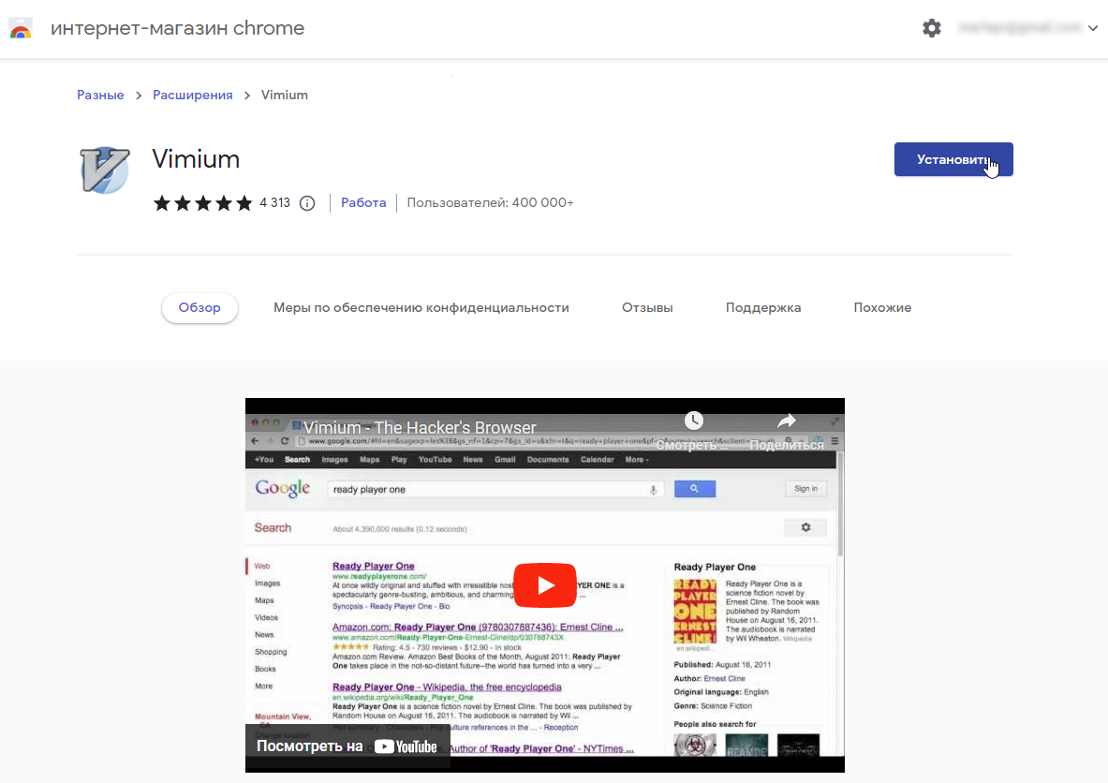This screenshot has height=783, width=1108.
Task: Click the Vimium breadcrumb text
Action: pos(285,95)
